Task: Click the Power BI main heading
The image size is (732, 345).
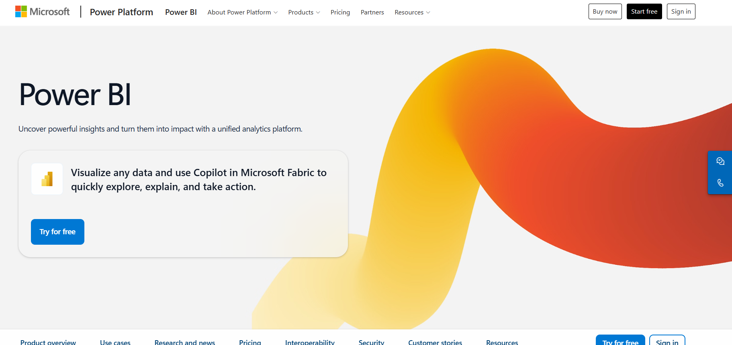Action: [x=75, y=95]
